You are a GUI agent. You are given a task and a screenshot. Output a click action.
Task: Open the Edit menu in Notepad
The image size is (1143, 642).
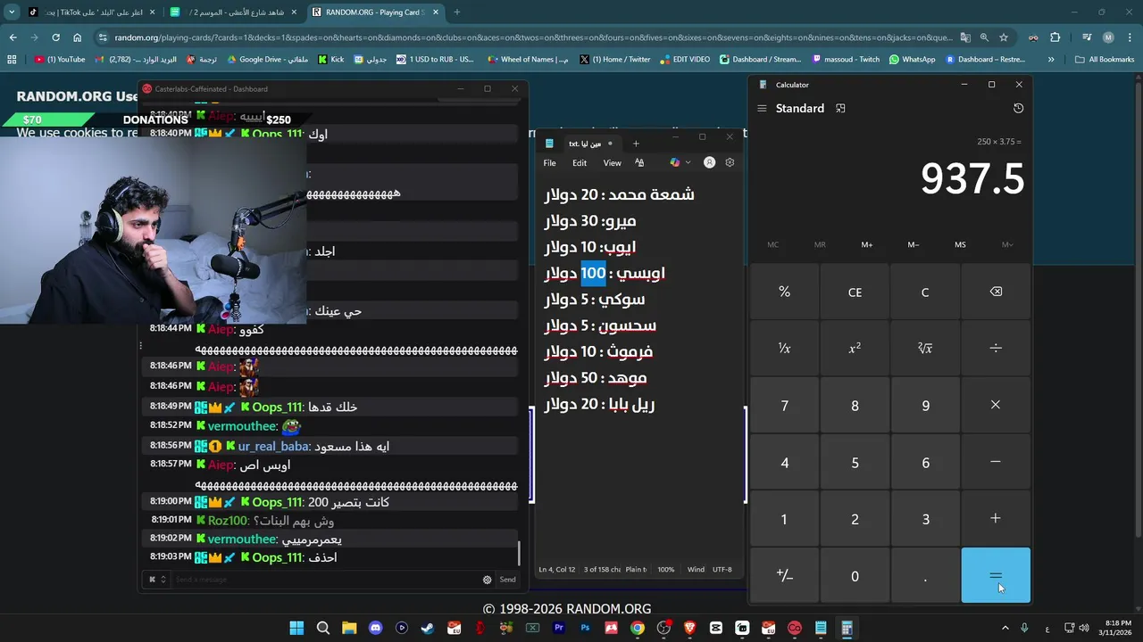click(x=580, y=163)
